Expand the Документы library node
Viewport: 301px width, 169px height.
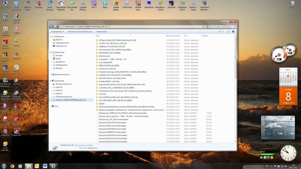point(52,62)
